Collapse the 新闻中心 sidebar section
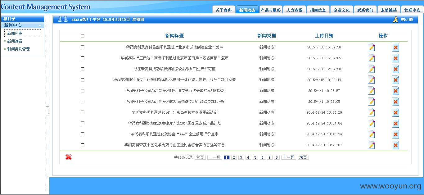 (40, 25)
